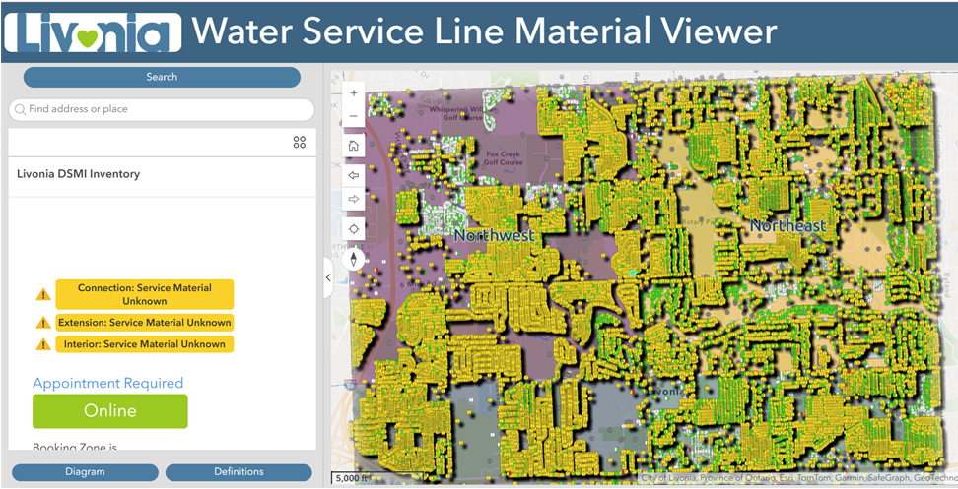Open the Definitions button
The height and width of the screenshot is (489, 958).
[239, 472]
